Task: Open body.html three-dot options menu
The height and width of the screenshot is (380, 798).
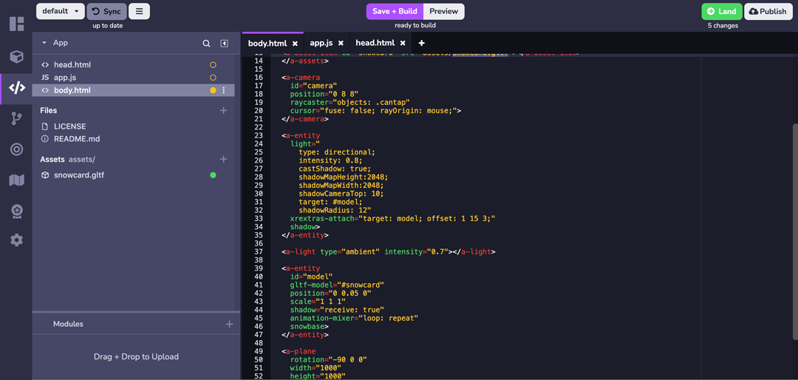Action: click(x=223, y=90)
